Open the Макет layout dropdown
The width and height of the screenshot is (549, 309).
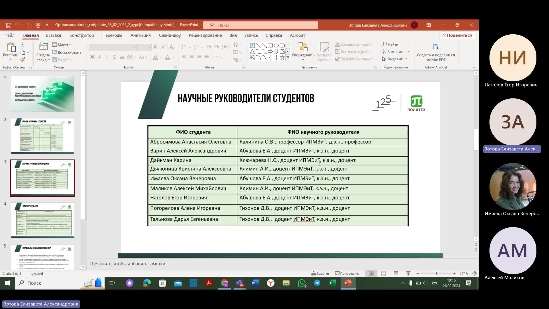62,45
